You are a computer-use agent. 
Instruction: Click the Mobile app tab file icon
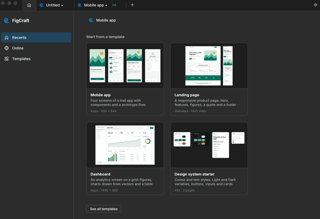pos(80,5)
